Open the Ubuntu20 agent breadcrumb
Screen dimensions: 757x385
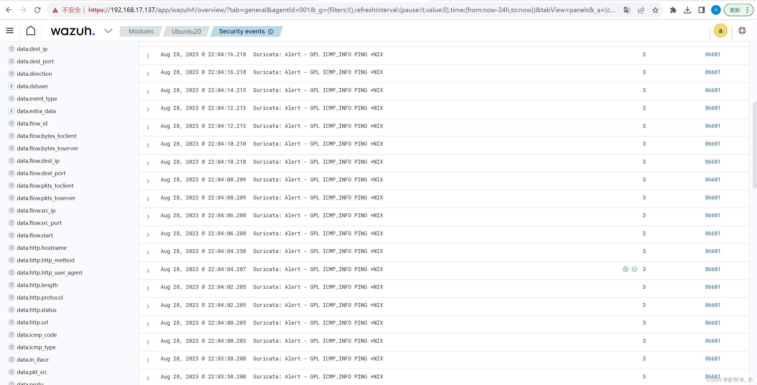[x=186, y=31]
